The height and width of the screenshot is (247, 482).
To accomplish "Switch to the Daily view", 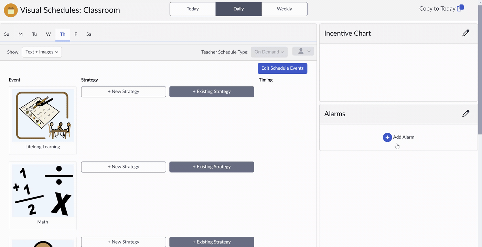I will [x=238, y=9].
